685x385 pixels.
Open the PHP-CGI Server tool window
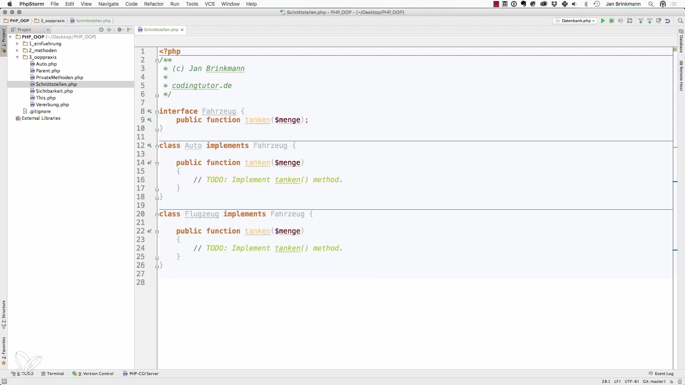point(141,374)
